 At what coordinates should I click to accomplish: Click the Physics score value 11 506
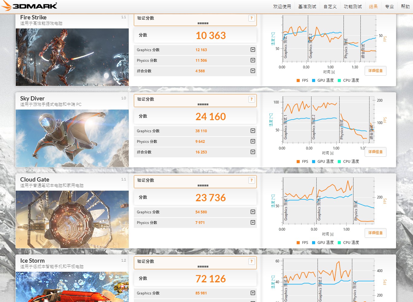click(201, 61)
